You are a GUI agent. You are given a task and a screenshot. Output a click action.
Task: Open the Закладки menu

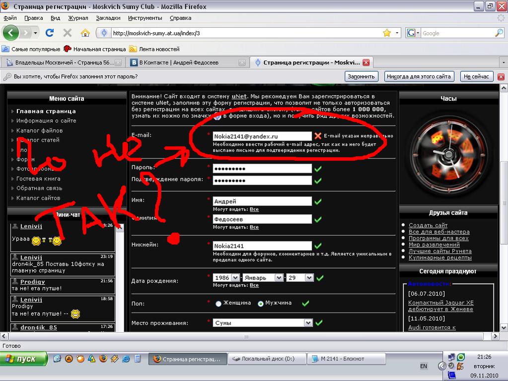click(x=108, y=18)
